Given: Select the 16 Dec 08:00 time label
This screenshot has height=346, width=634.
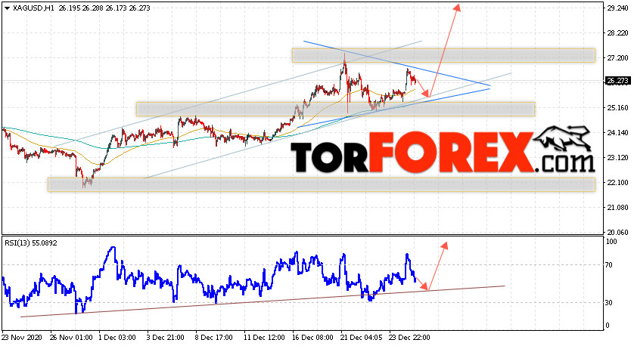Looking at the screenshot, I should coord(312,337).
